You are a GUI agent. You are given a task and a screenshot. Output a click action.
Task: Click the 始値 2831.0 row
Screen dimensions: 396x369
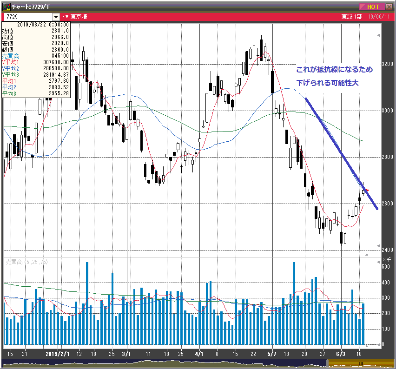tap(36, 31)
